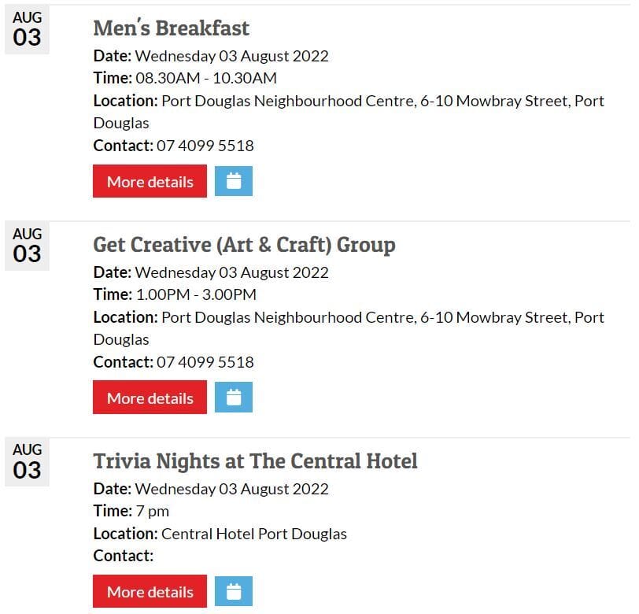Viewport: 639px width, 614px height.
Task: Open More details for Men's Breakfast
Action: click(150, 181)
